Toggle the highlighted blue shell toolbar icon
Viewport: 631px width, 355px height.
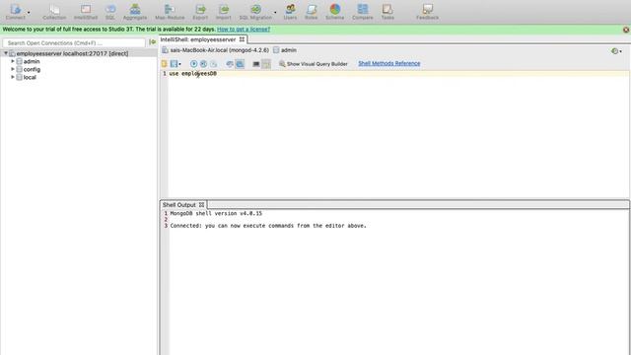[240, 63]
